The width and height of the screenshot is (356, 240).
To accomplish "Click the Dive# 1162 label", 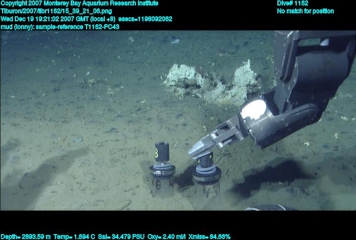I will (x=293, y=3).
